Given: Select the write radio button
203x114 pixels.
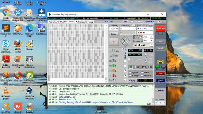Looking at the screenshot, I should pyautogui.click(x=146, y=62).
